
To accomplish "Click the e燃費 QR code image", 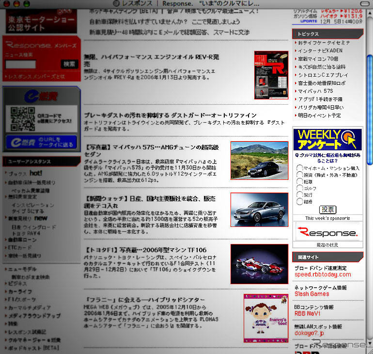I will pos(23,118).
